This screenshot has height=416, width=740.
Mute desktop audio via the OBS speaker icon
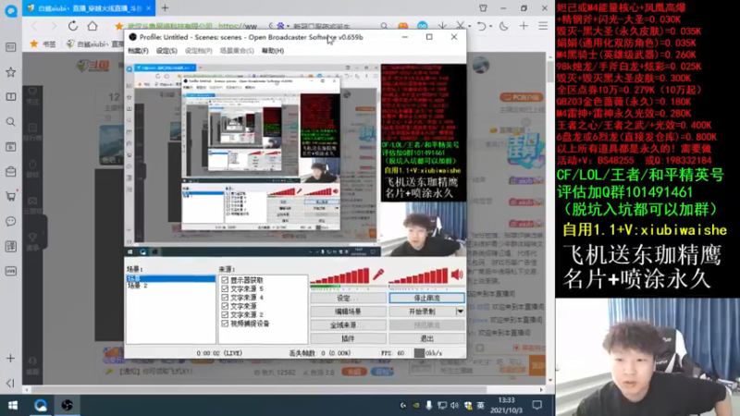(457, 275)
